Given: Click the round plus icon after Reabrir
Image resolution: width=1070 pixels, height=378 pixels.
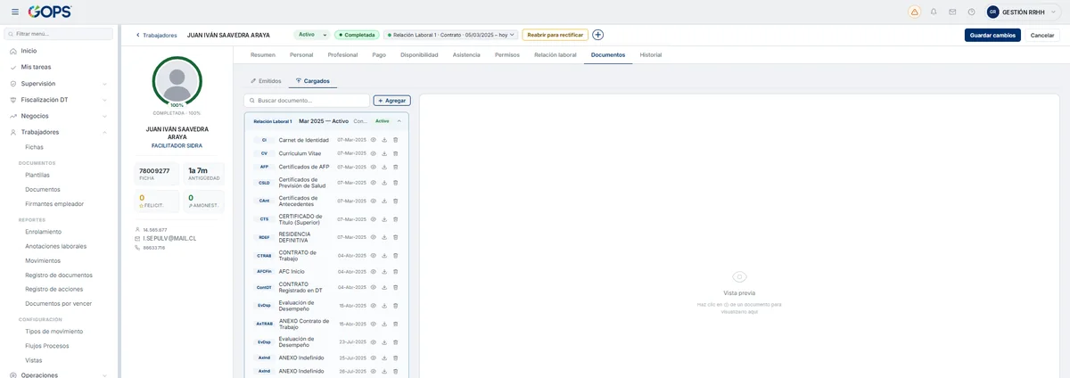Looking at the screenshot, I should point(597,35).
